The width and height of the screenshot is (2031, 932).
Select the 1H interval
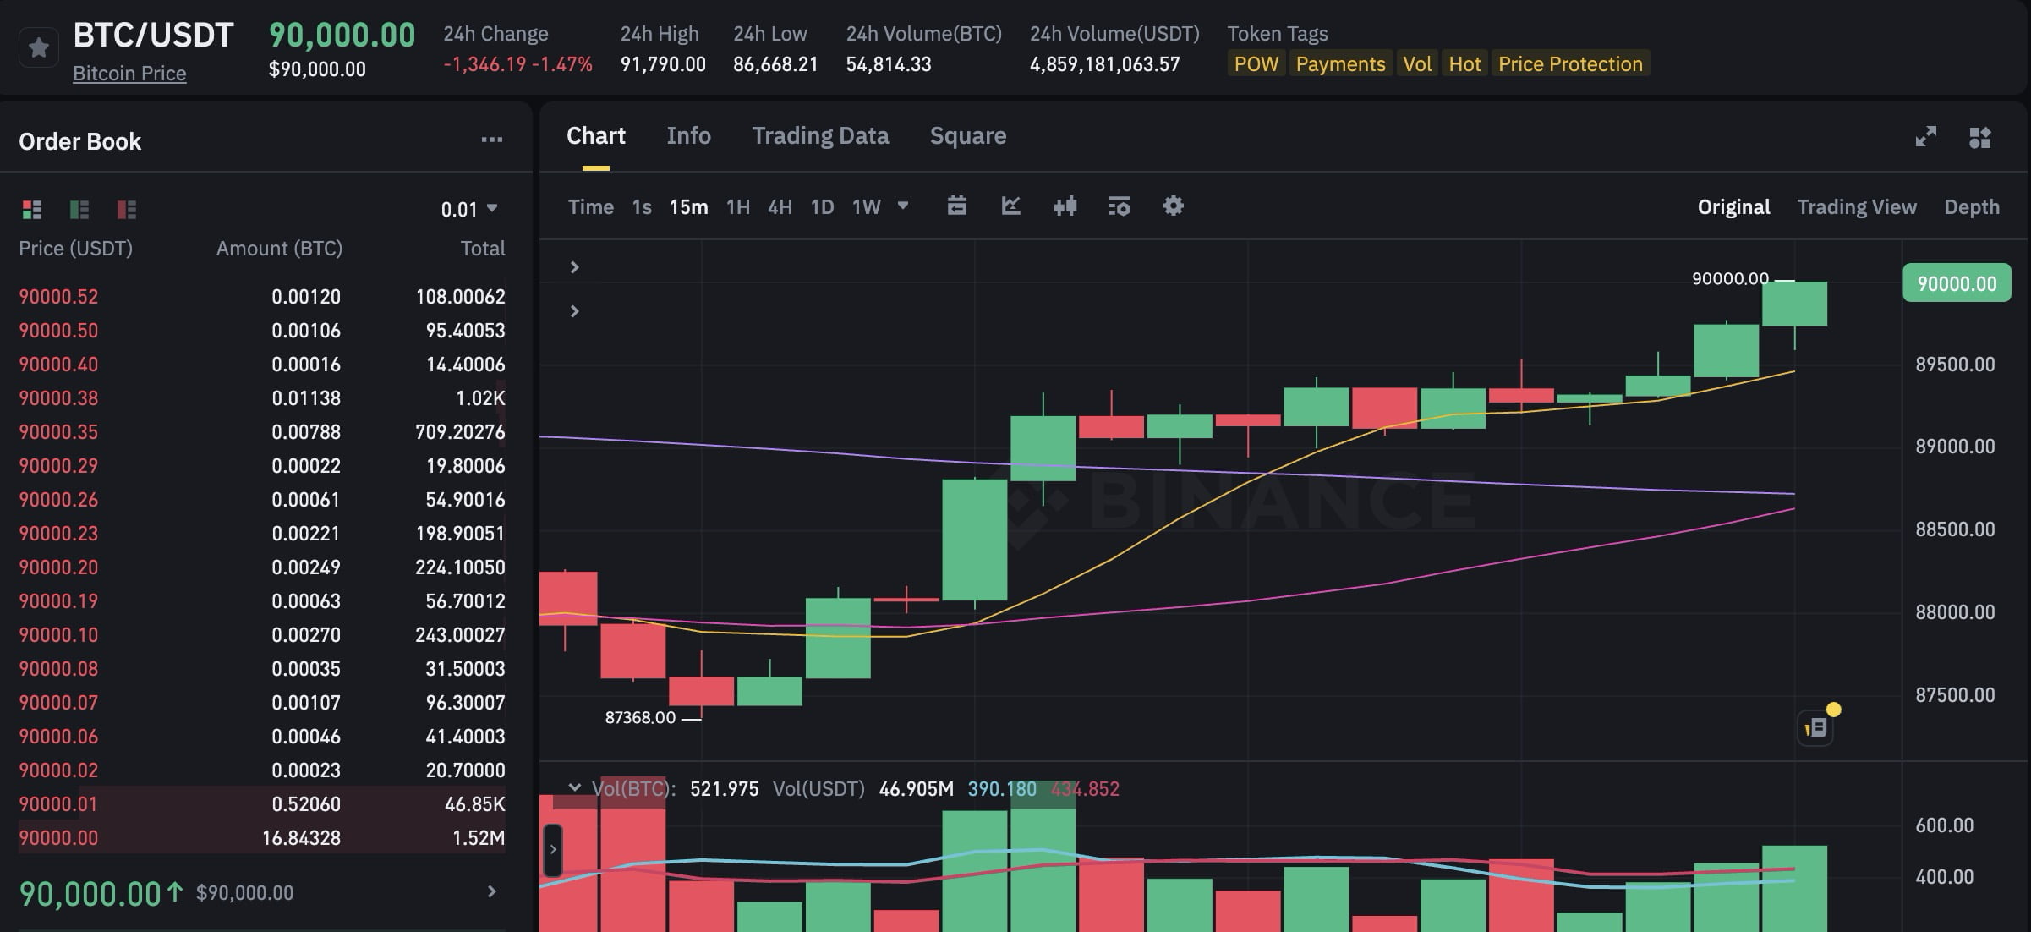pos(738,207)
